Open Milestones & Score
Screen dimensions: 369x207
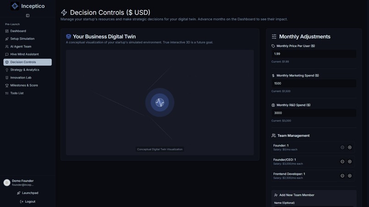27,85
